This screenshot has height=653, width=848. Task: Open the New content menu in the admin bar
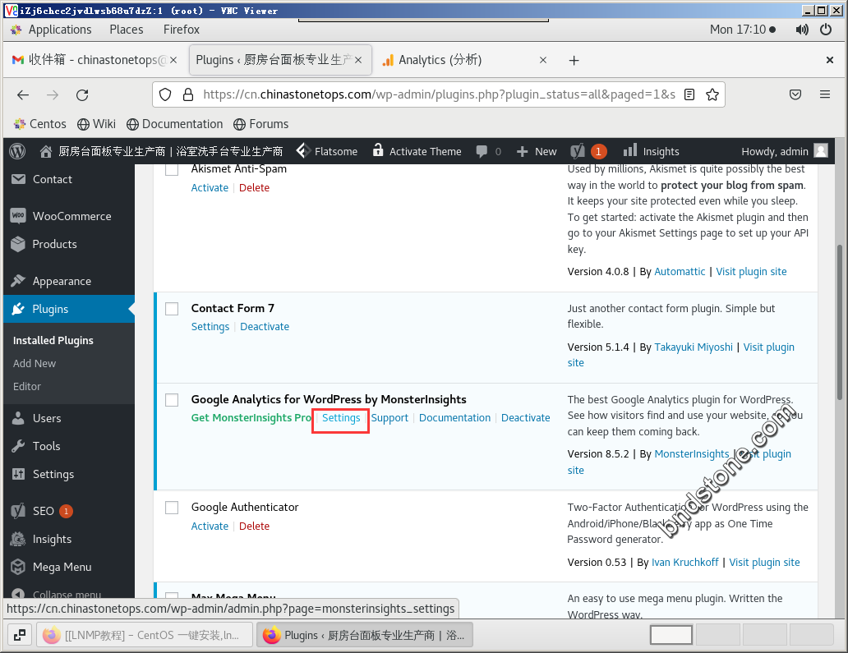coord(537,151)
